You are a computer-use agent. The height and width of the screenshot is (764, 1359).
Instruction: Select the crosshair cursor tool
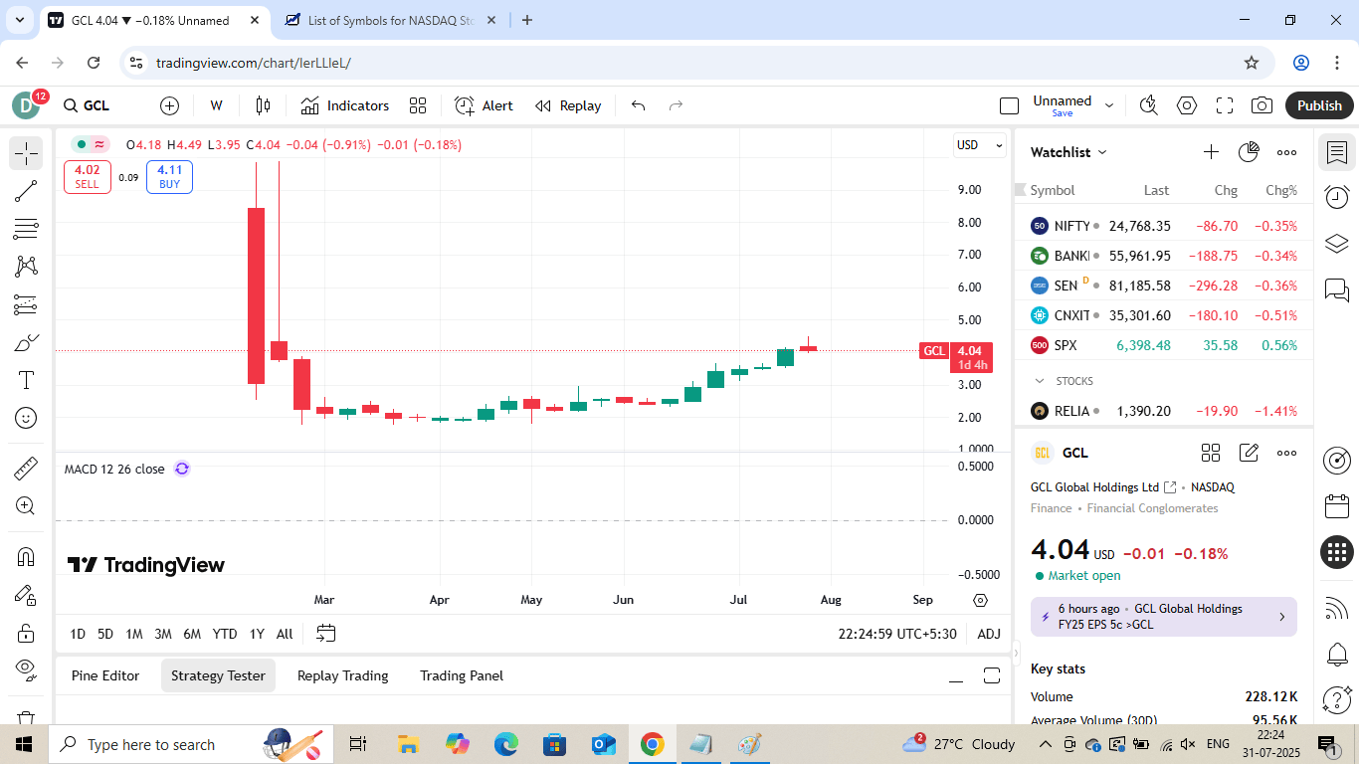pos(26,153)
